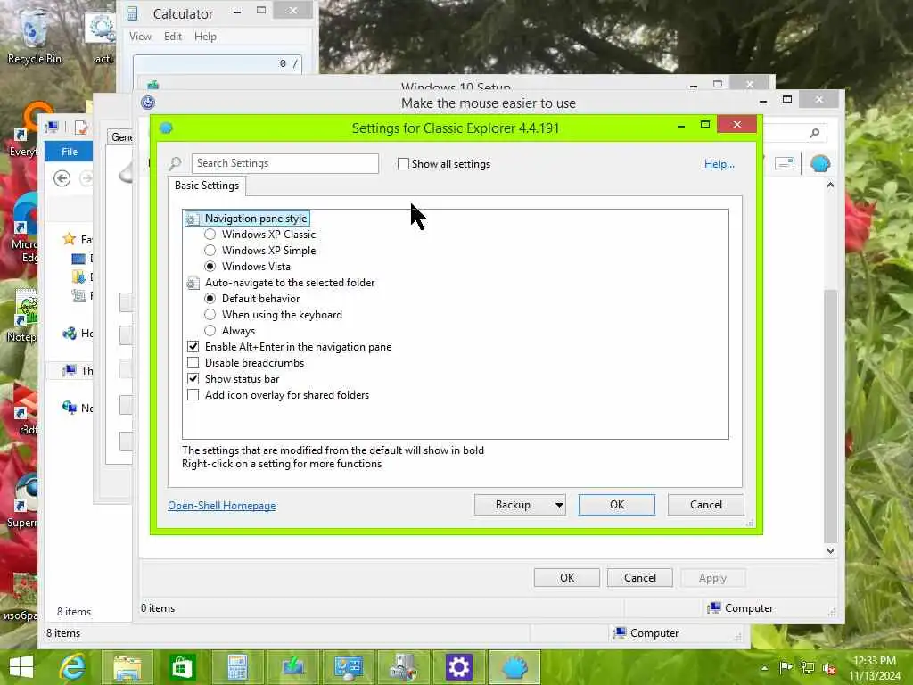Click the Classic Explorer shell taskbar icon

(x=514, y=667)
